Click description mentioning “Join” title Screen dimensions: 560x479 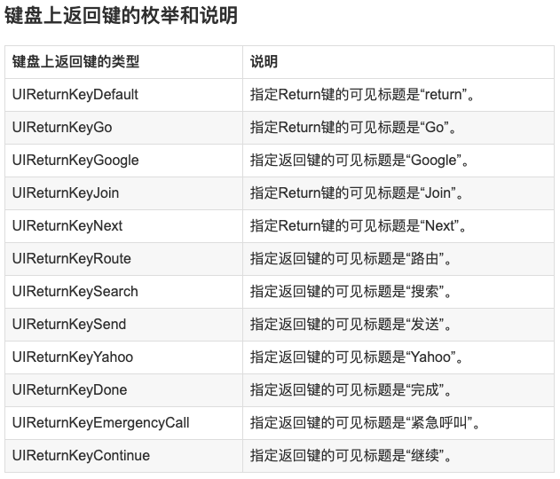pos(398,193)
